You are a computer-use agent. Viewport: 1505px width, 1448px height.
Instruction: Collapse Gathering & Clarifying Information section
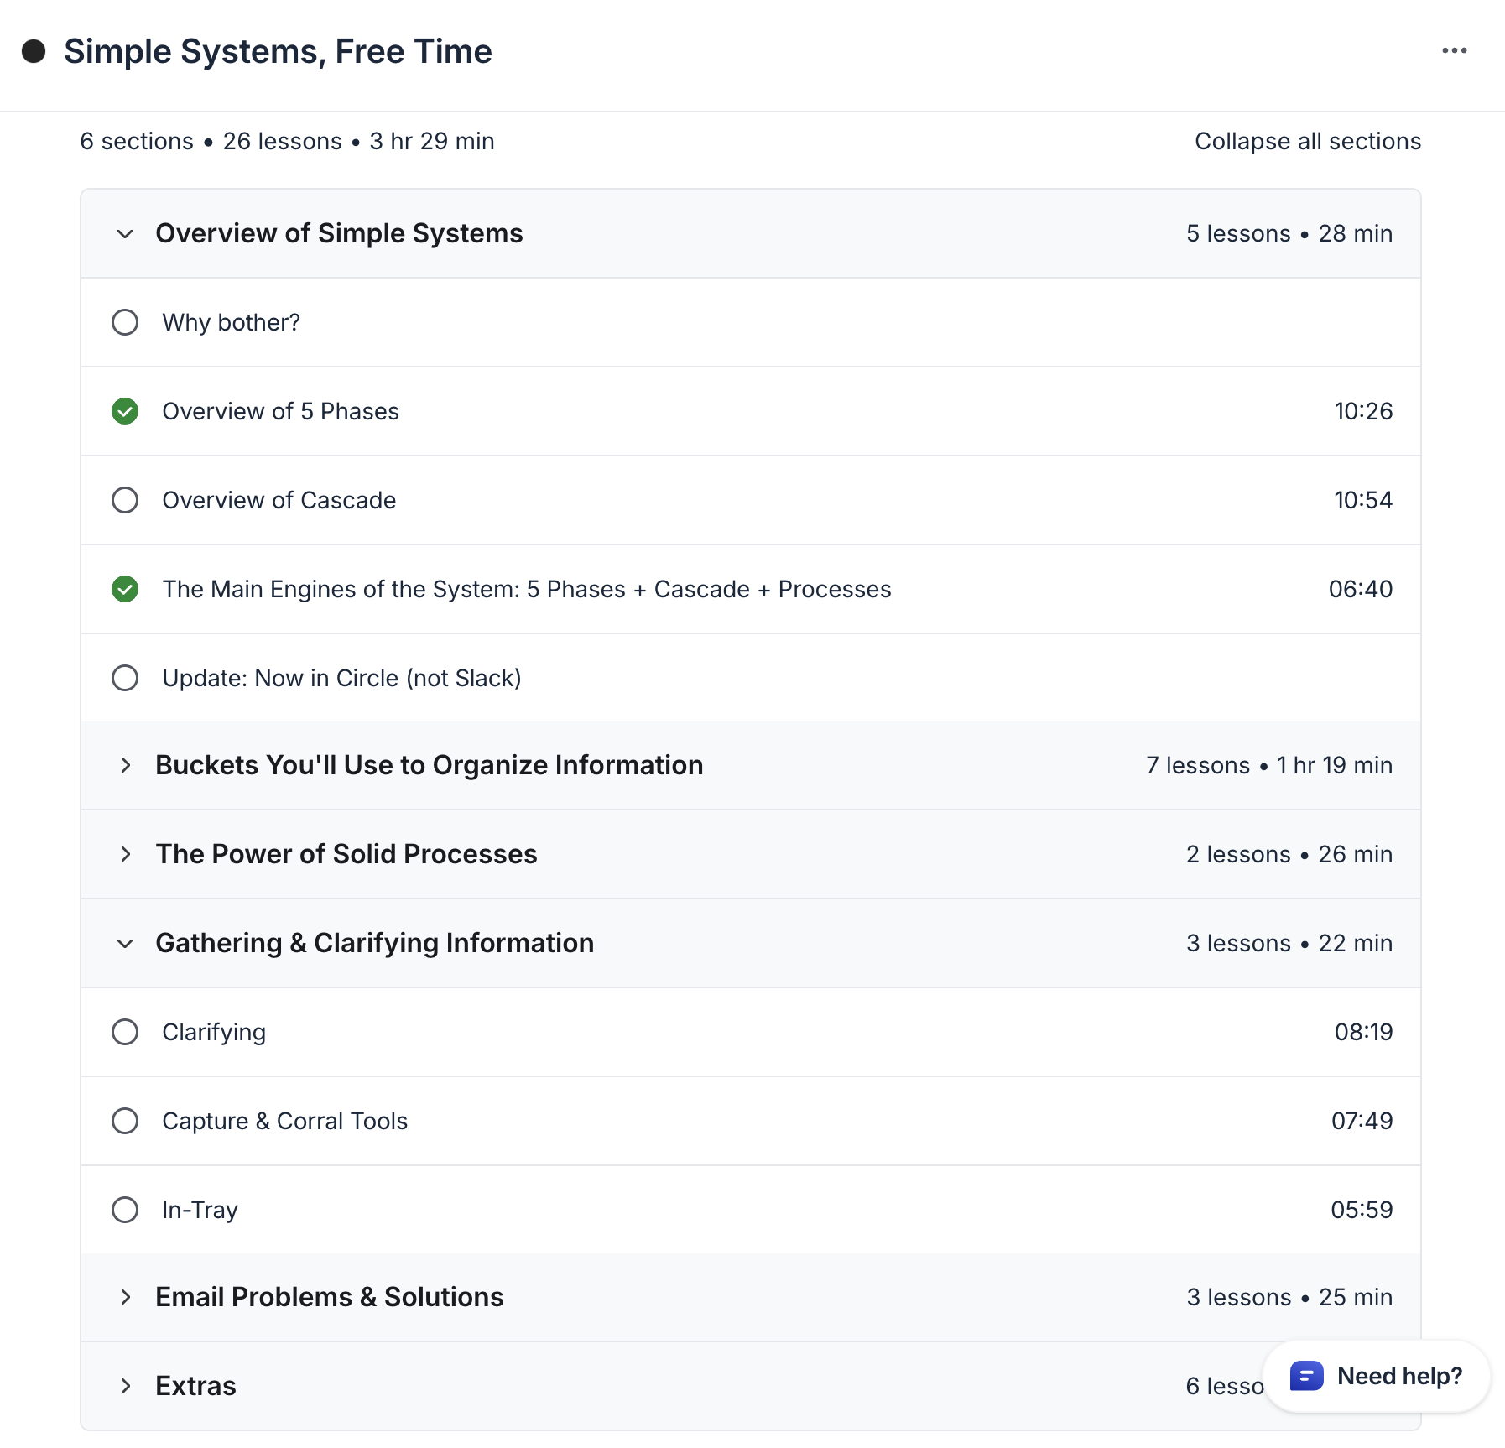[125, 944]
